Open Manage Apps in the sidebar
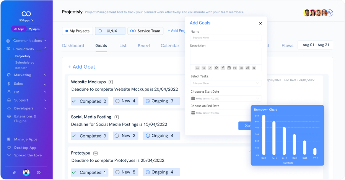 26,139
